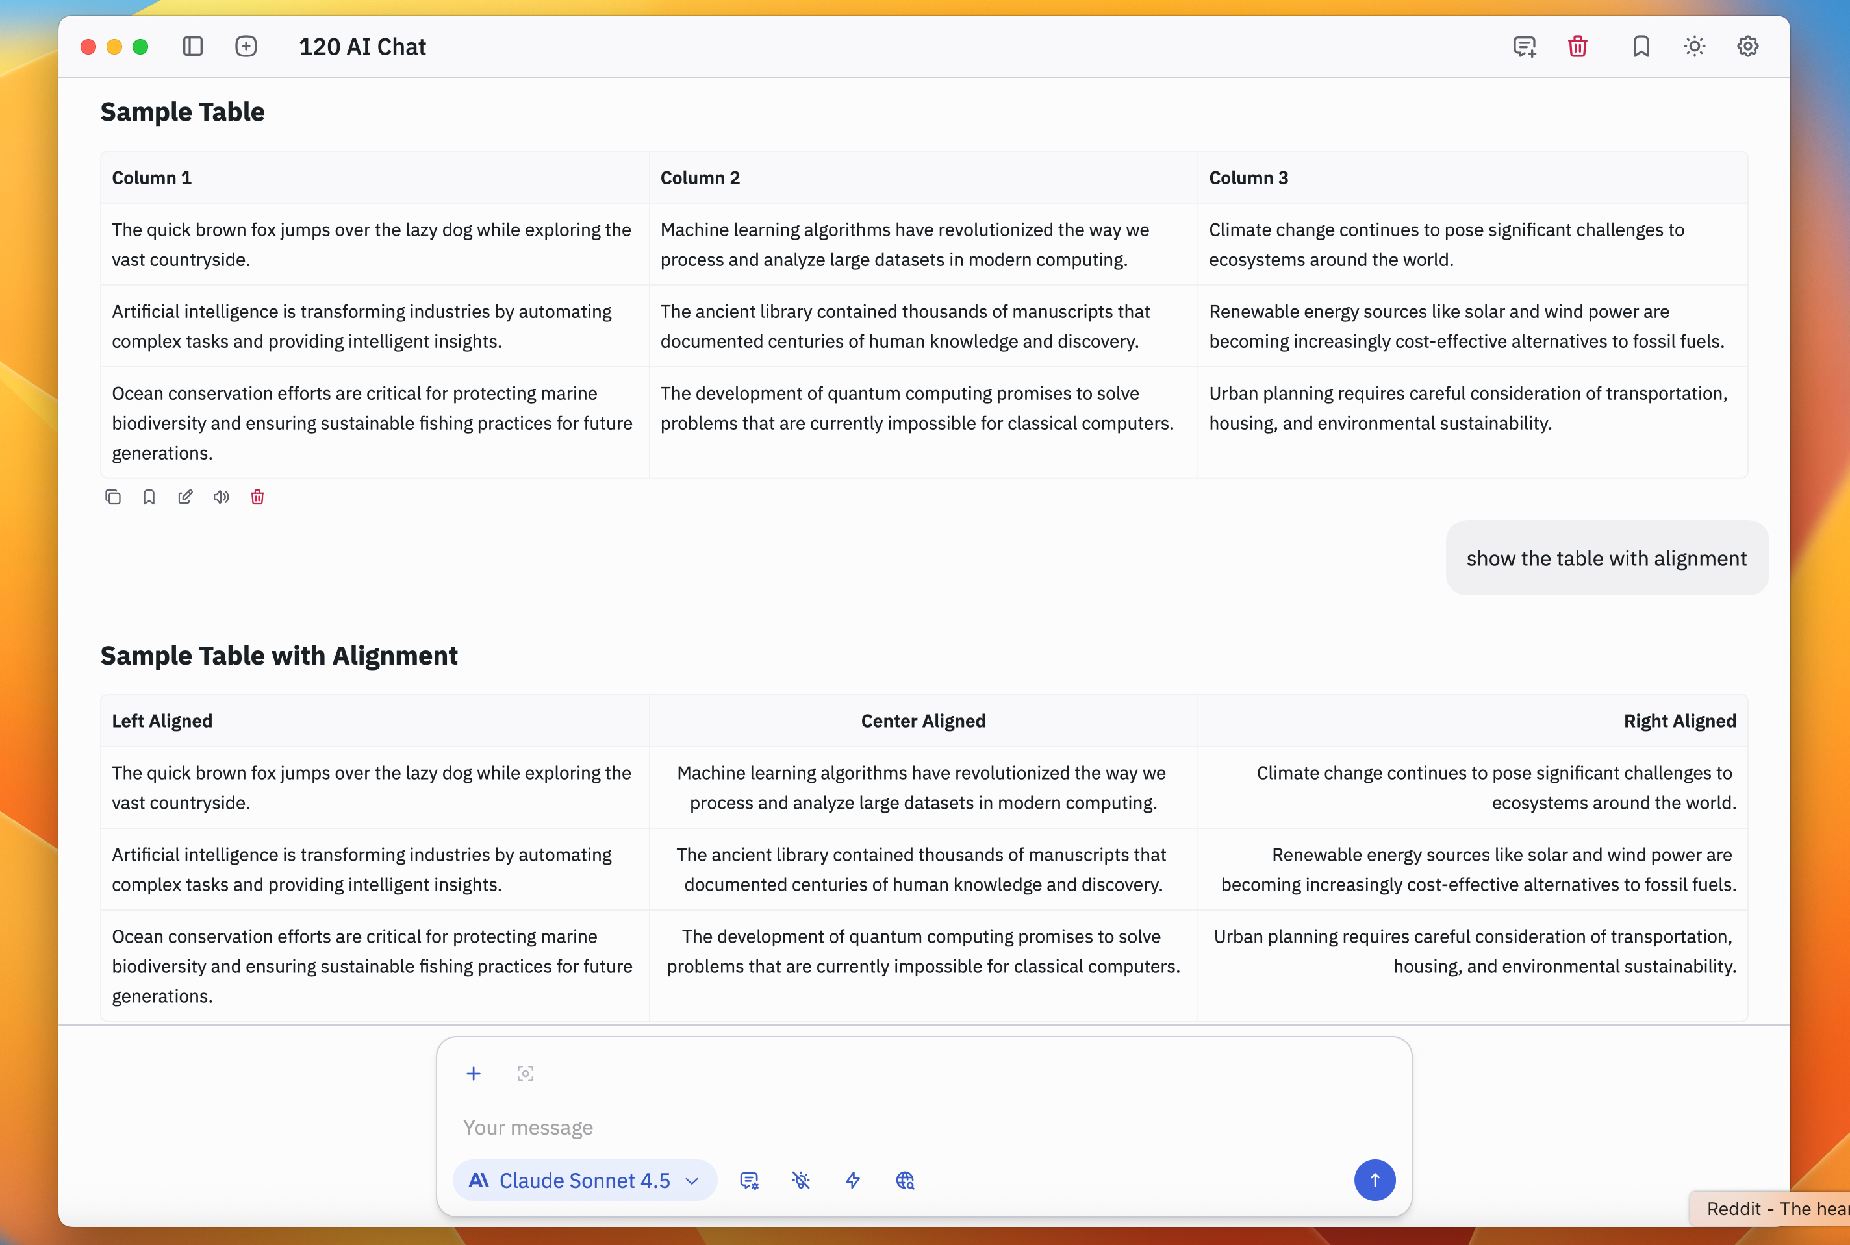Toggle the sidebar panel icon
This screenshot has width=1850, height=1245.
192,46
